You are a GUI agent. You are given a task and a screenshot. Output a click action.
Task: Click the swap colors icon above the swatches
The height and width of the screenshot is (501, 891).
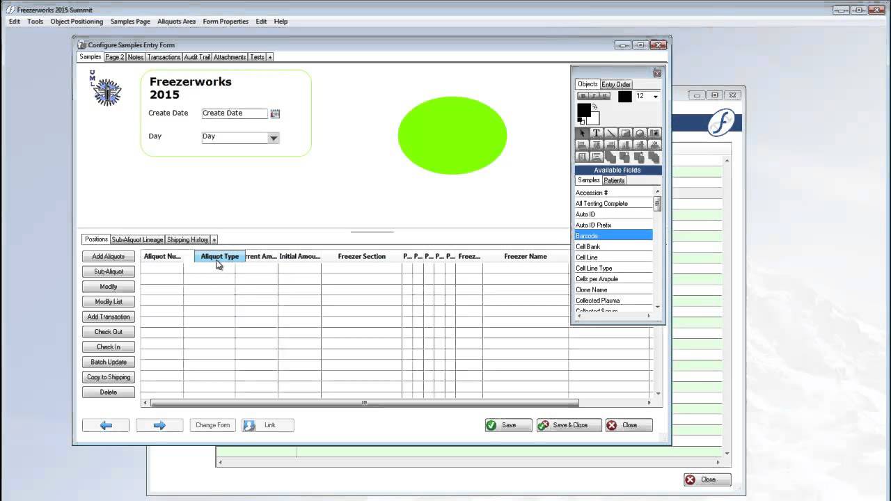[x=595, y=107]
